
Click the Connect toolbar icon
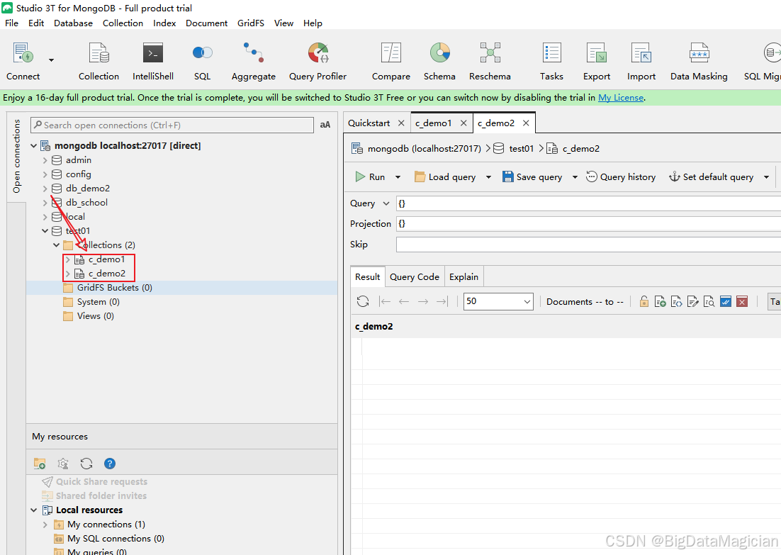[23, 62]
